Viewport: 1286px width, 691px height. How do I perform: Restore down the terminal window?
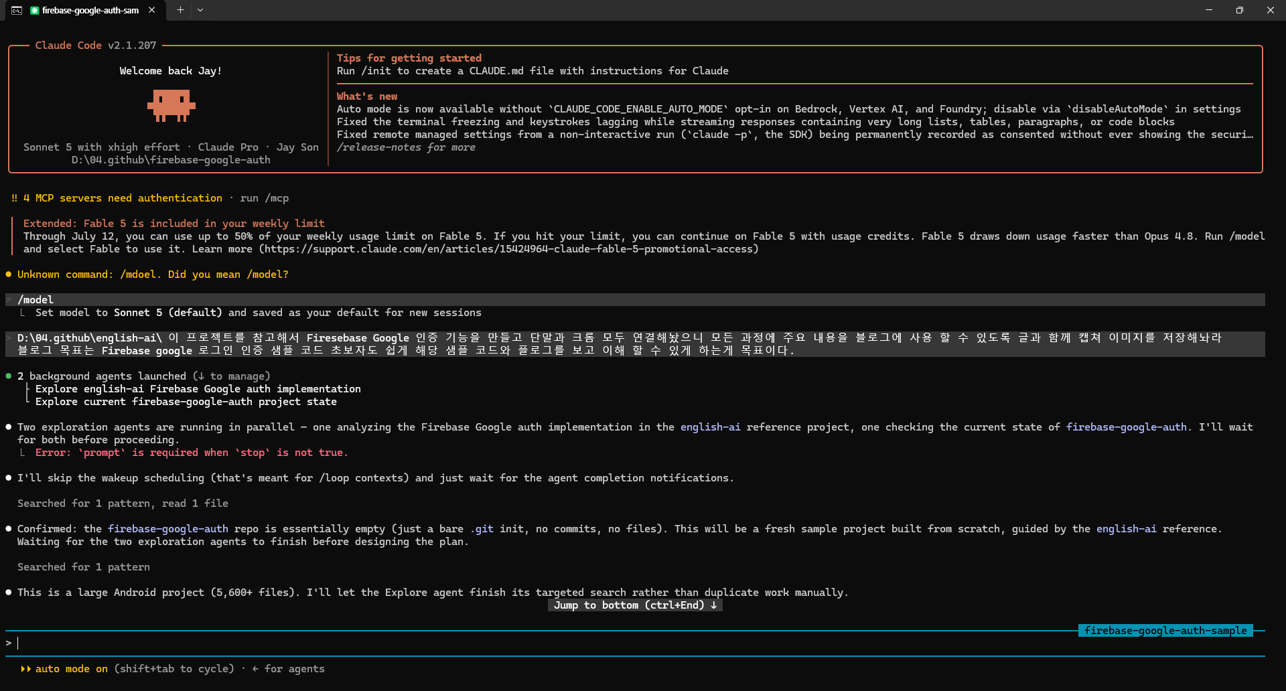1240,10
